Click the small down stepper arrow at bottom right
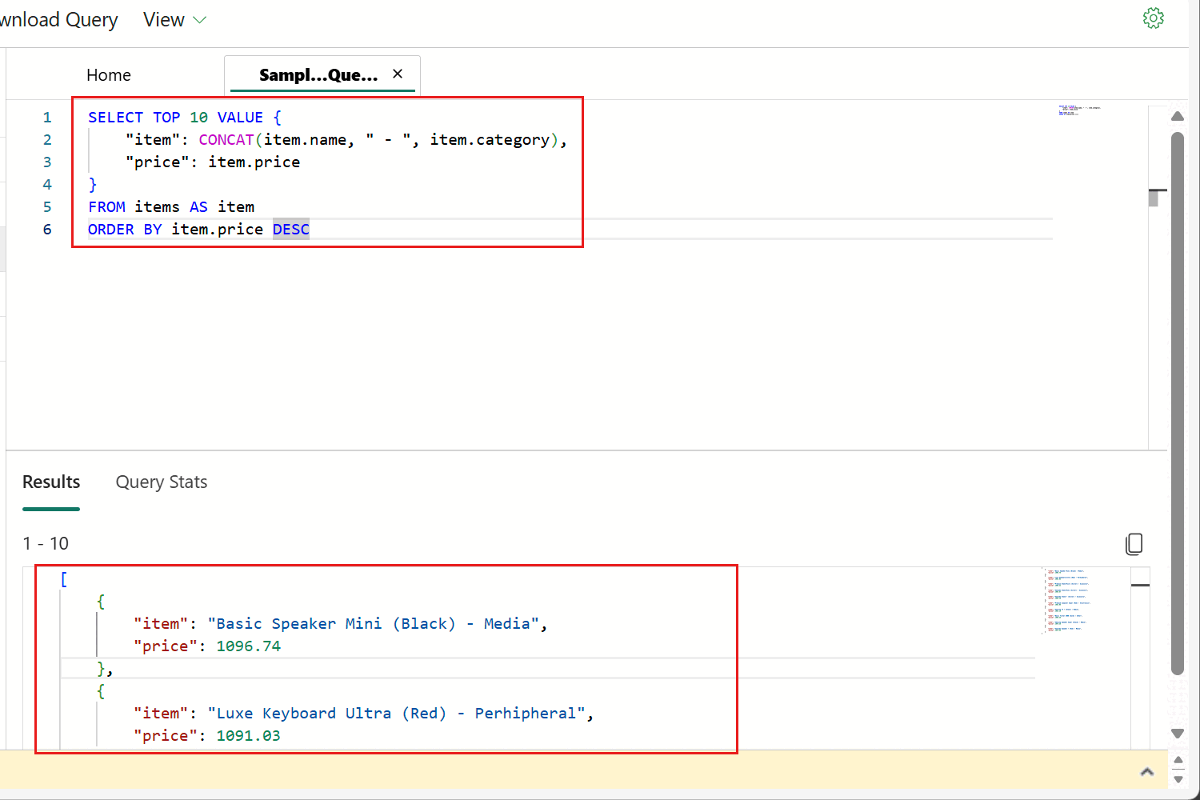 pos(1178,778)
